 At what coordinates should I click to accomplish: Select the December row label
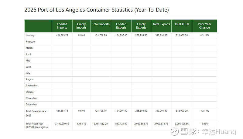coord(32,105)
